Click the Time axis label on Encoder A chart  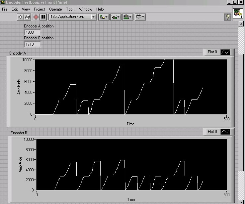pos(130,124)
